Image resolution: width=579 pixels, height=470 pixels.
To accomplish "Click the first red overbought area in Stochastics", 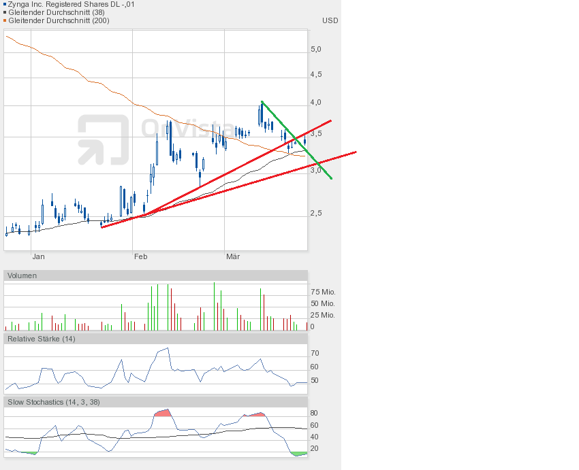I will point(162,413).
